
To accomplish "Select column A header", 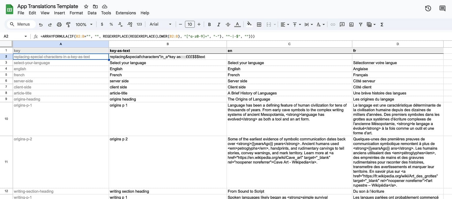I will 61,44.
